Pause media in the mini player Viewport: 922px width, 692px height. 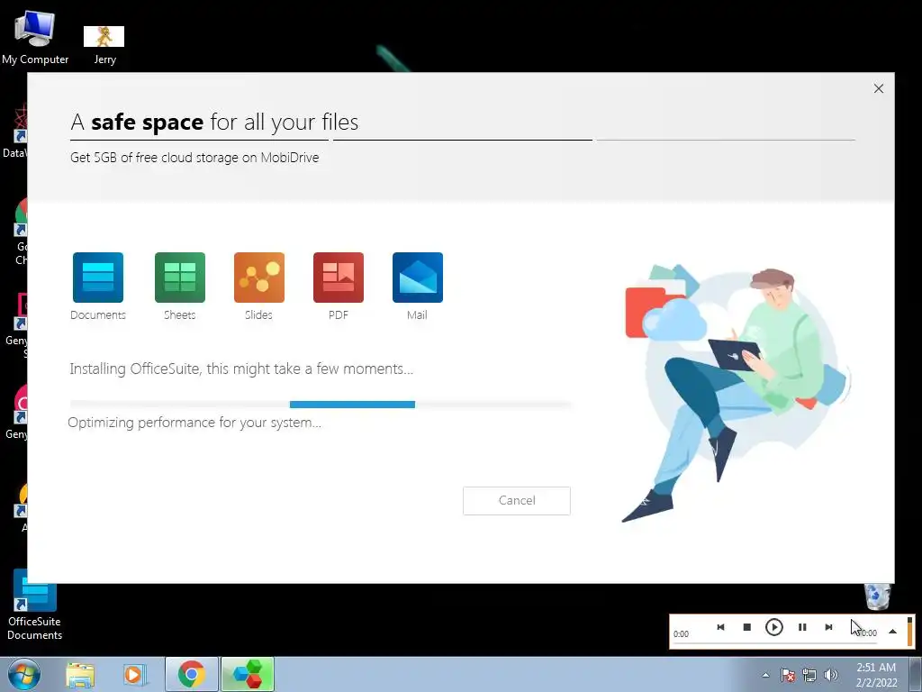[x=802, y=627]
